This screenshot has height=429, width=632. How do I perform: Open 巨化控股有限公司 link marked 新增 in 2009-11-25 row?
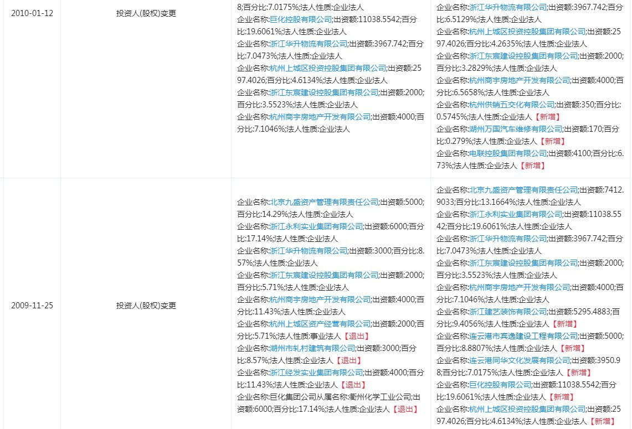[500, 385]
